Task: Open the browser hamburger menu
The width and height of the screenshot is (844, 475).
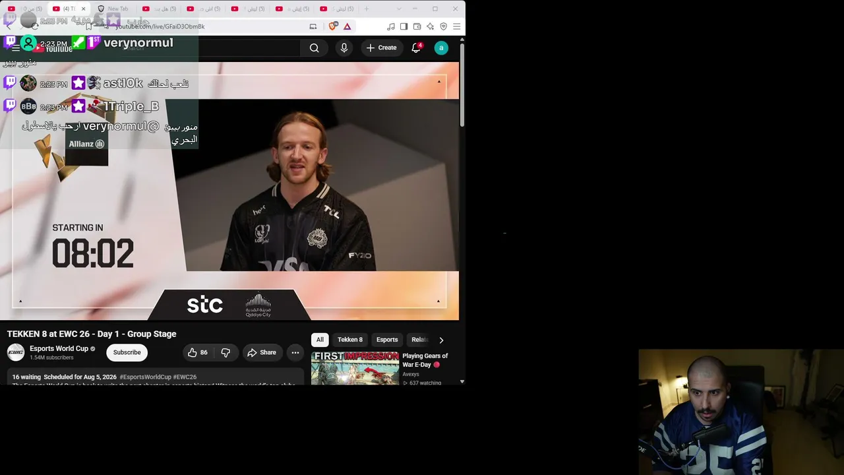Action: click(x=456, y=26)
